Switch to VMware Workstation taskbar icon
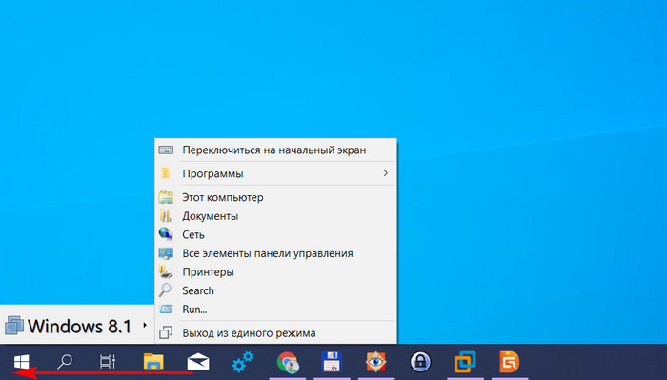The image size is (667, 380). [465, 362]
